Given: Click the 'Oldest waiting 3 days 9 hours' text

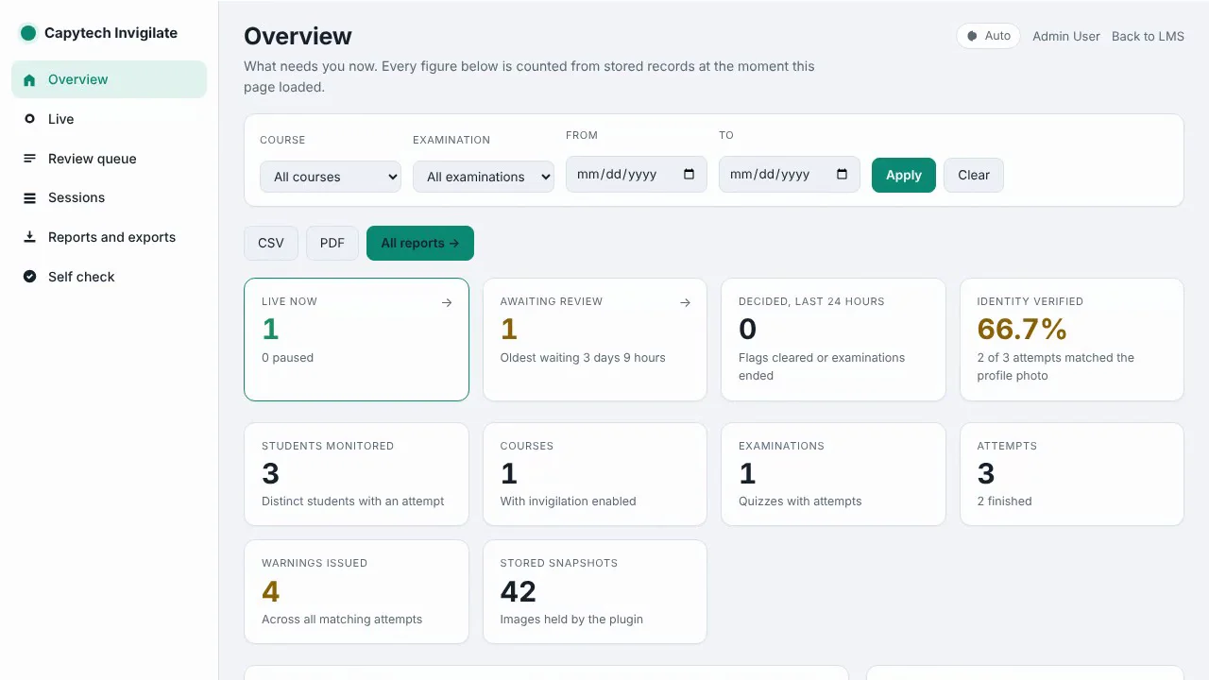Looking at the screenshot, I should tap(583, 358).
